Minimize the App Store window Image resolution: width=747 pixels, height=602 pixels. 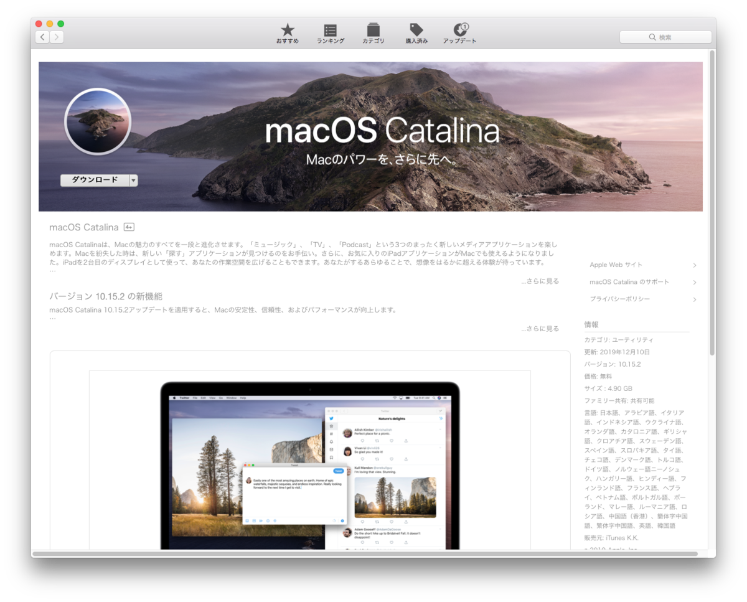pos(50,24)
